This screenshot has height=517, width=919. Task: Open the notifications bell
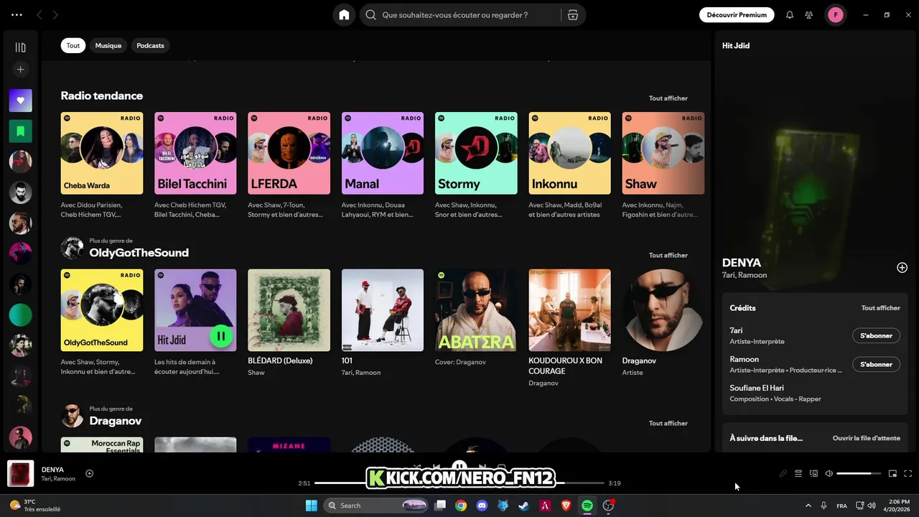(790, 14)
